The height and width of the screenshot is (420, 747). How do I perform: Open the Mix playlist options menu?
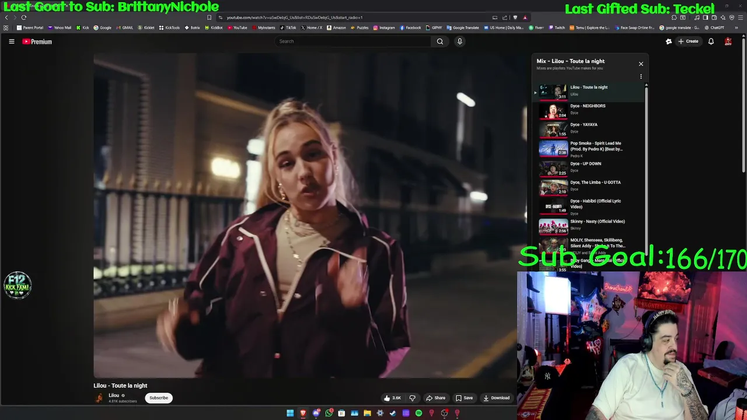point(641,76)
